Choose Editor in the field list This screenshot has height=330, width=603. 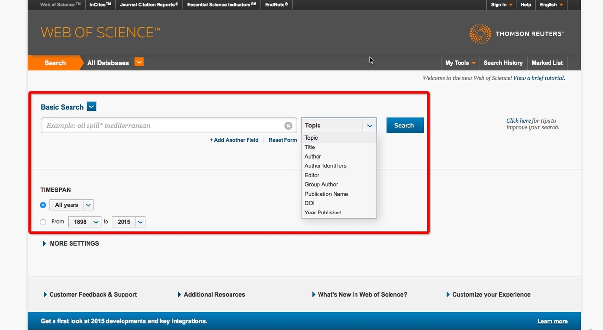(339, 175)
